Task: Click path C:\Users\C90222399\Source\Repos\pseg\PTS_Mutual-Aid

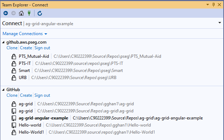Action: point(107,56)
